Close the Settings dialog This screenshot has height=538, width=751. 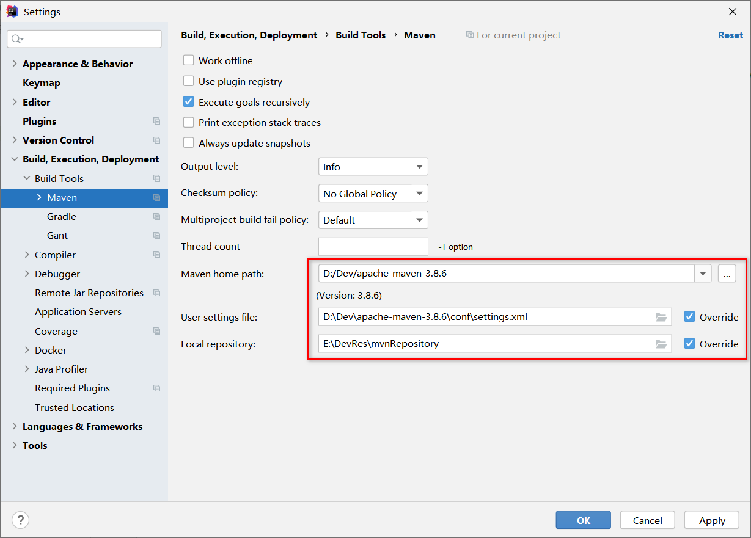[x=733, y=12]
